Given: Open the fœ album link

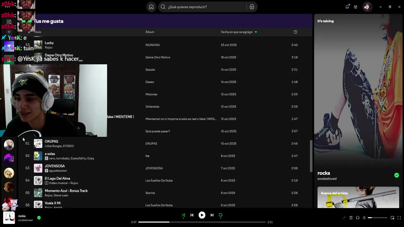Looking at the screenshot, I should point(147,156).
